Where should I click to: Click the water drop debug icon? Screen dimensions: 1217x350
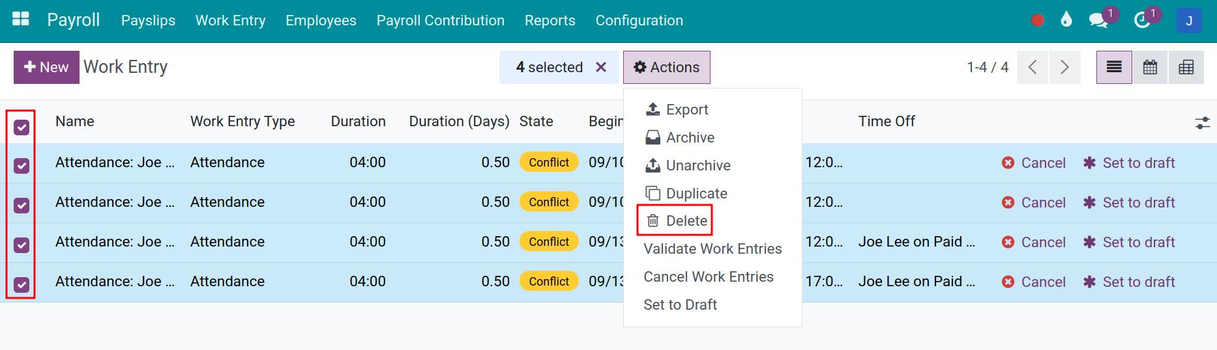(x=1066, y=20)
